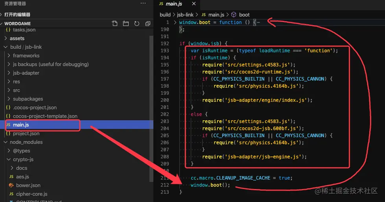This screenshot has height=202, width=385.
Task: Expand the docs folder
Action: pos(22,168)
